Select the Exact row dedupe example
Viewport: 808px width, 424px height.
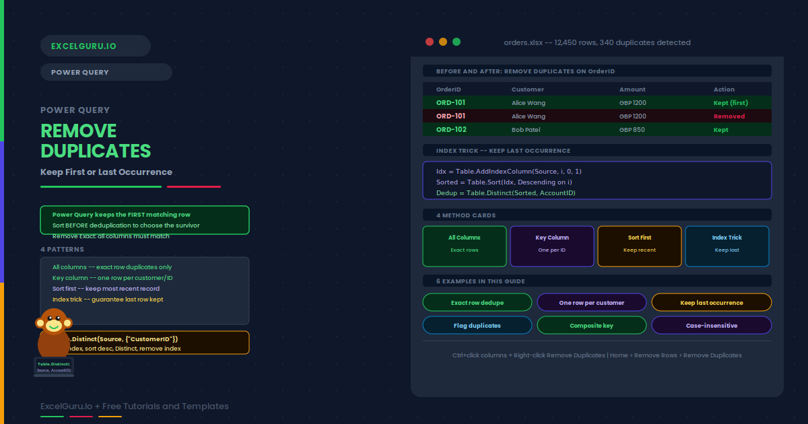[477, 303]
